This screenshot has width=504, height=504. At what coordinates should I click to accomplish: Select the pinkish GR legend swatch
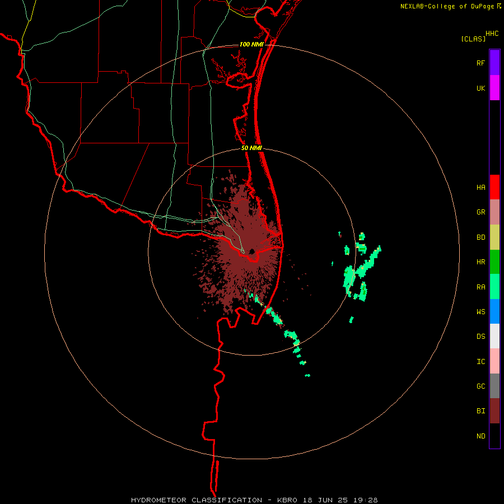click(x=494, y=212)
